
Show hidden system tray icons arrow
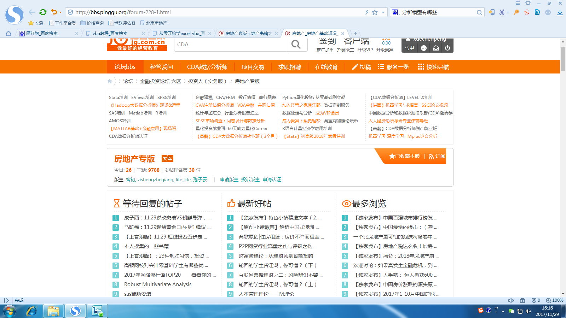coord(503,311)
